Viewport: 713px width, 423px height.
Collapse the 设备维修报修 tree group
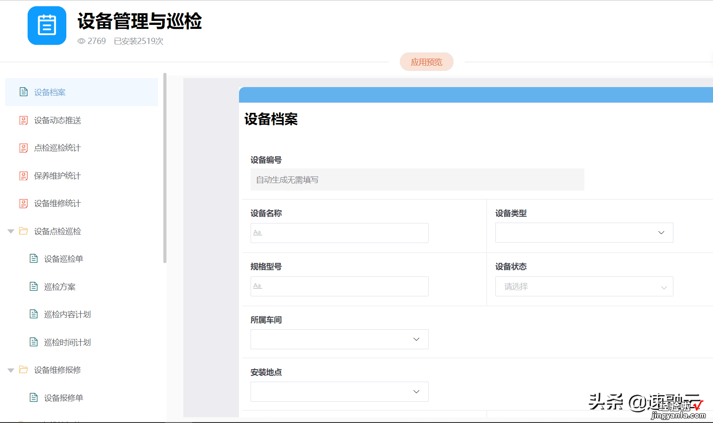[x=11, y=370]
